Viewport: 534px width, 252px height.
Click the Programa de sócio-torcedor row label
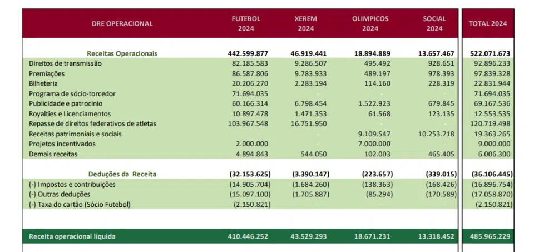pos(72,93)
